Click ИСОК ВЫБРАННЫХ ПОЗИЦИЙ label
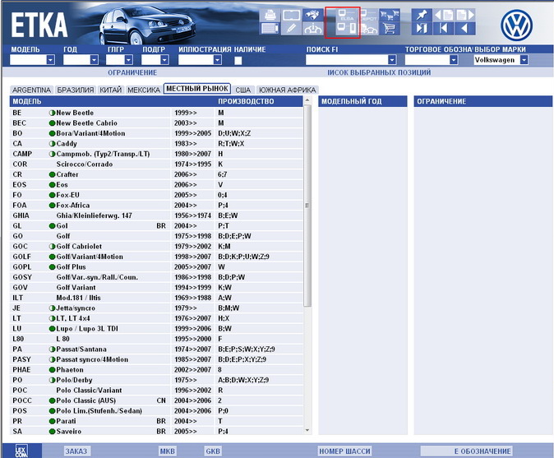 point(379,72)
